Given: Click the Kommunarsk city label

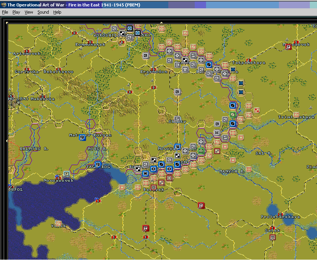Looking at the screenshot, I should [90, 45].
